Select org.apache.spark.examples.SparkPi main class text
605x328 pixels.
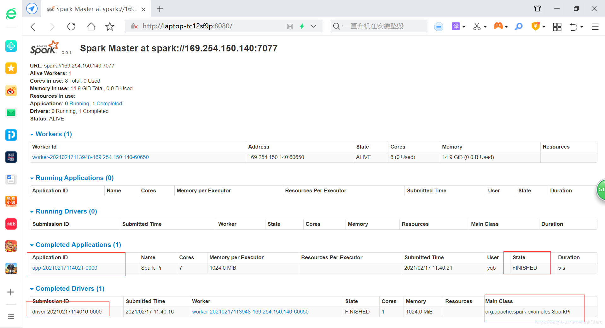(528, 312)
